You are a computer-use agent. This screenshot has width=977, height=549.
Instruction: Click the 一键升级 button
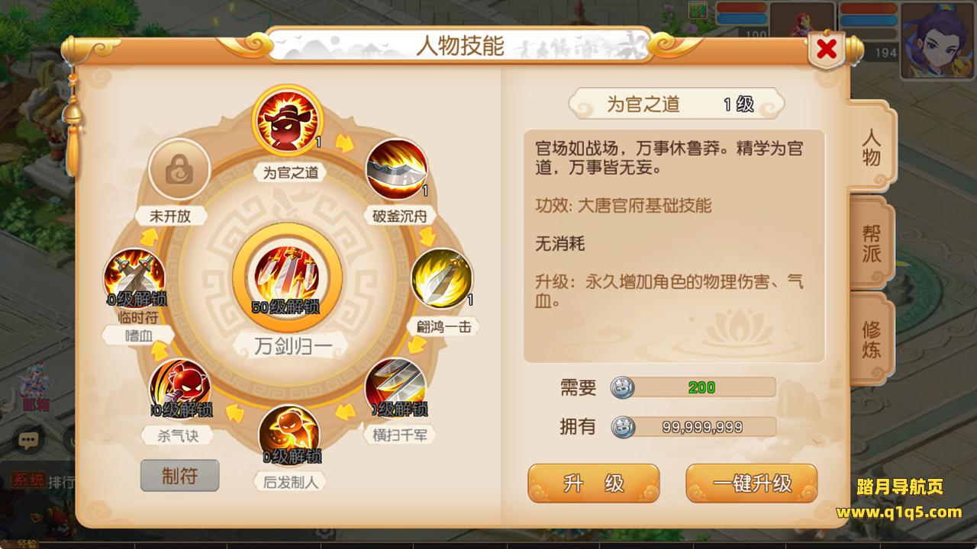click(752, 483)
